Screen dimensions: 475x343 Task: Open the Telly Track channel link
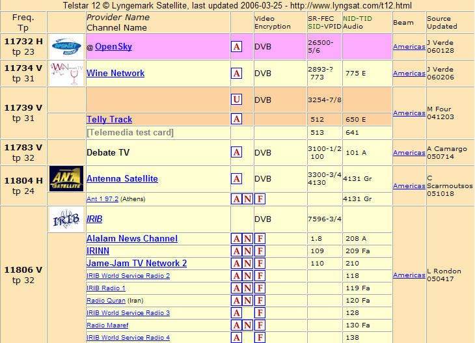109,119
